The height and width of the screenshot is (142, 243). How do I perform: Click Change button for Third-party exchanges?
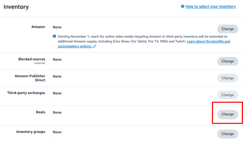click(227, 95)
